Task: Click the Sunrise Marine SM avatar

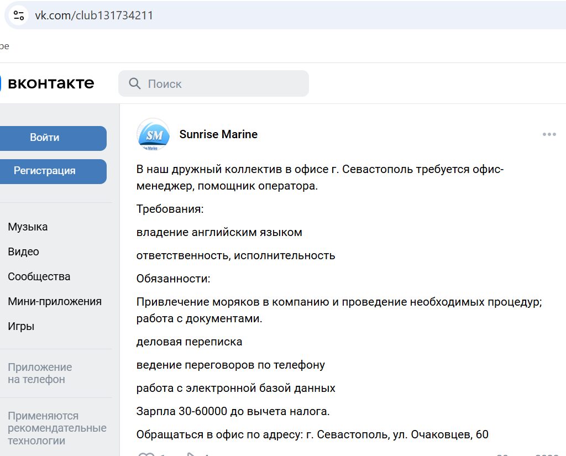Action: coord(153,134)
